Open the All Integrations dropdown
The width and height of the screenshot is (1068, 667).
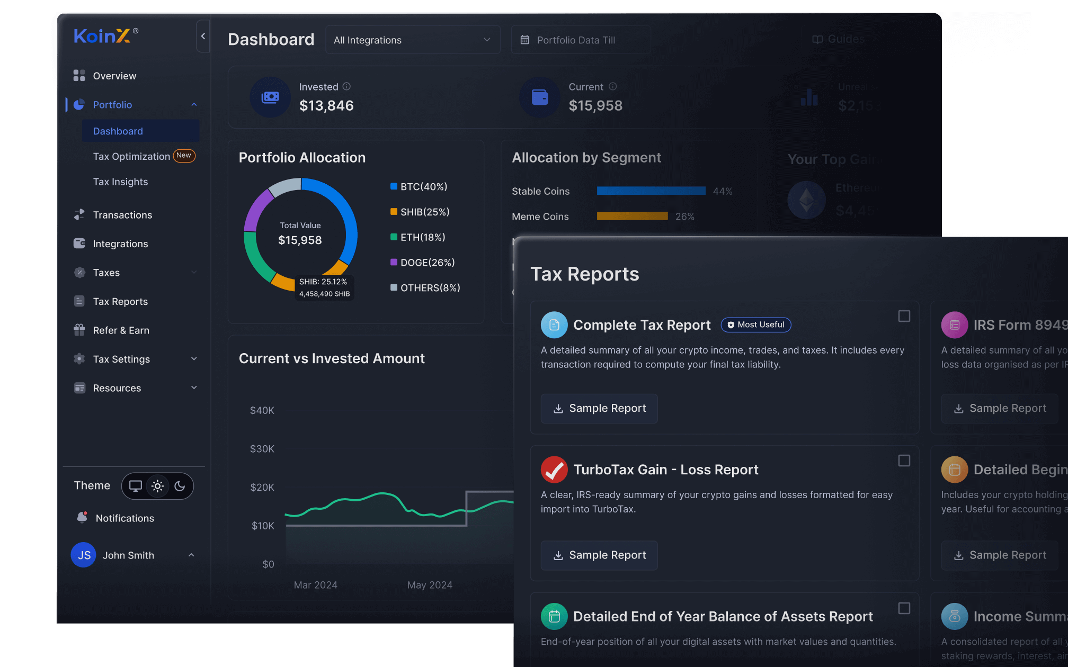pos(413,39)
